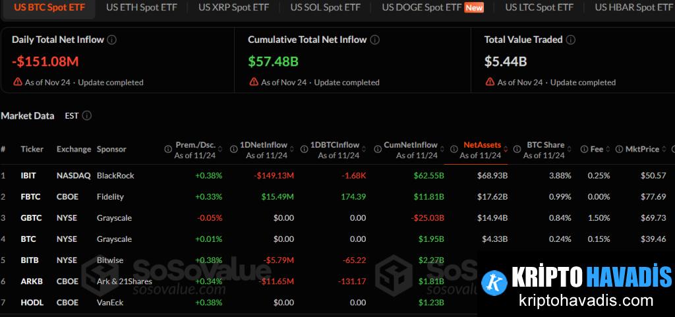Viewport: 675px width, 317px height.
Task: Sort table by MktPrice column arrows
Action: pyautogui.click(x=663, y=149)
